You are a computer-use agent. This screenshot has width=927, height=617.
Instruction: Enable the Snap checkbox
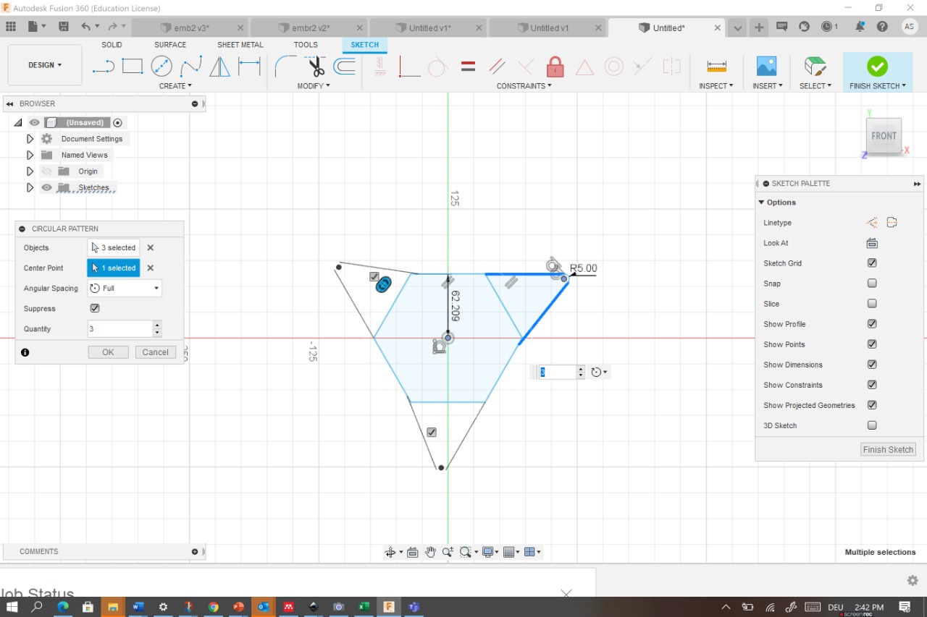click(x=872, y=284)
